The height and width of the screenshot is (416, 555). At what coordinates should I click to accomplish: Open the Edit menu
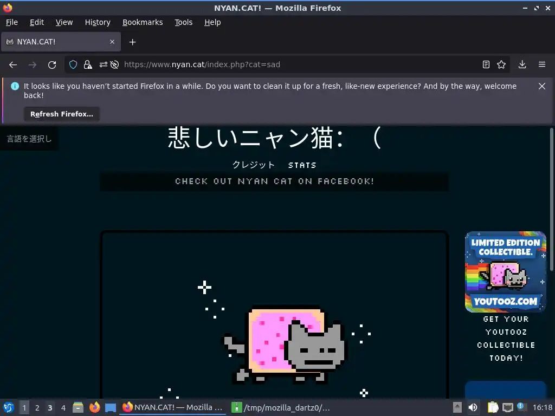37,22
